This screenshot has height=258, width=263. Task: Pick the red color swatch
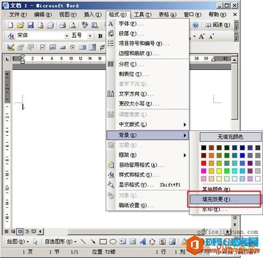tap(204, 163)
